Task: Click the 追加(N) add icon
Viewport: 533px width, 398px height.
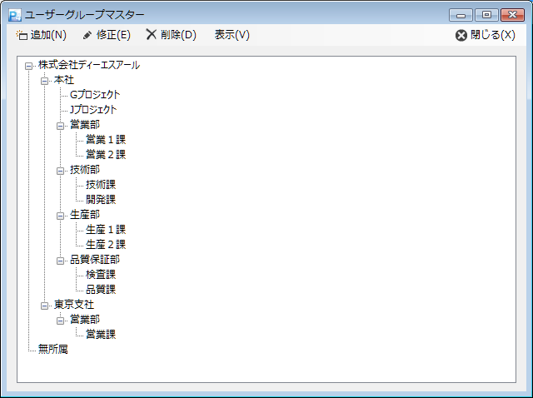Action: 22,35
